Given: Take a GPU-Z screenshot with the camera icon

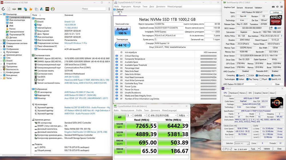Looking at the screenshot, I should [x=273, y=7].
